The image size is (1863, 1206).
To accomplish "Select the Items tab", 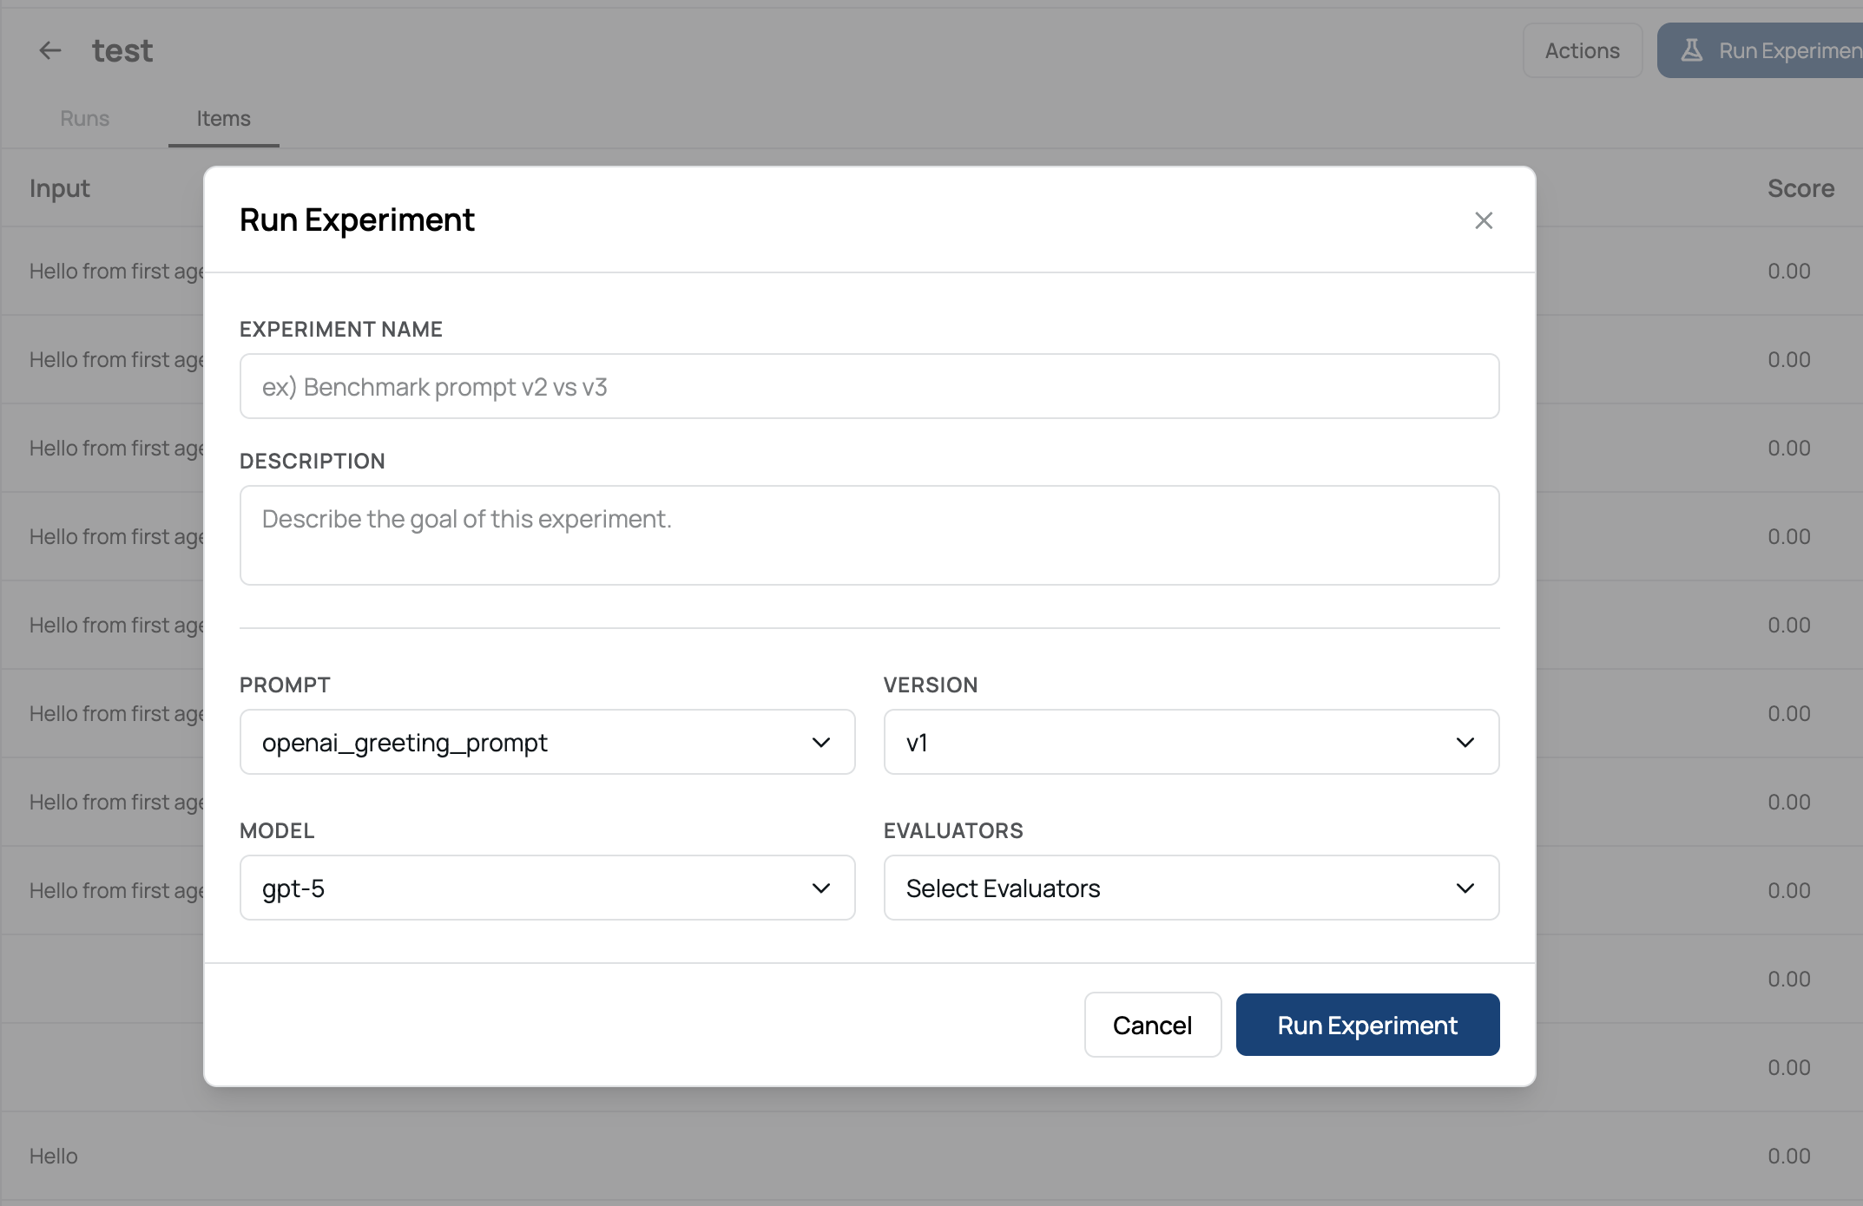I will [x=223, y=119].
